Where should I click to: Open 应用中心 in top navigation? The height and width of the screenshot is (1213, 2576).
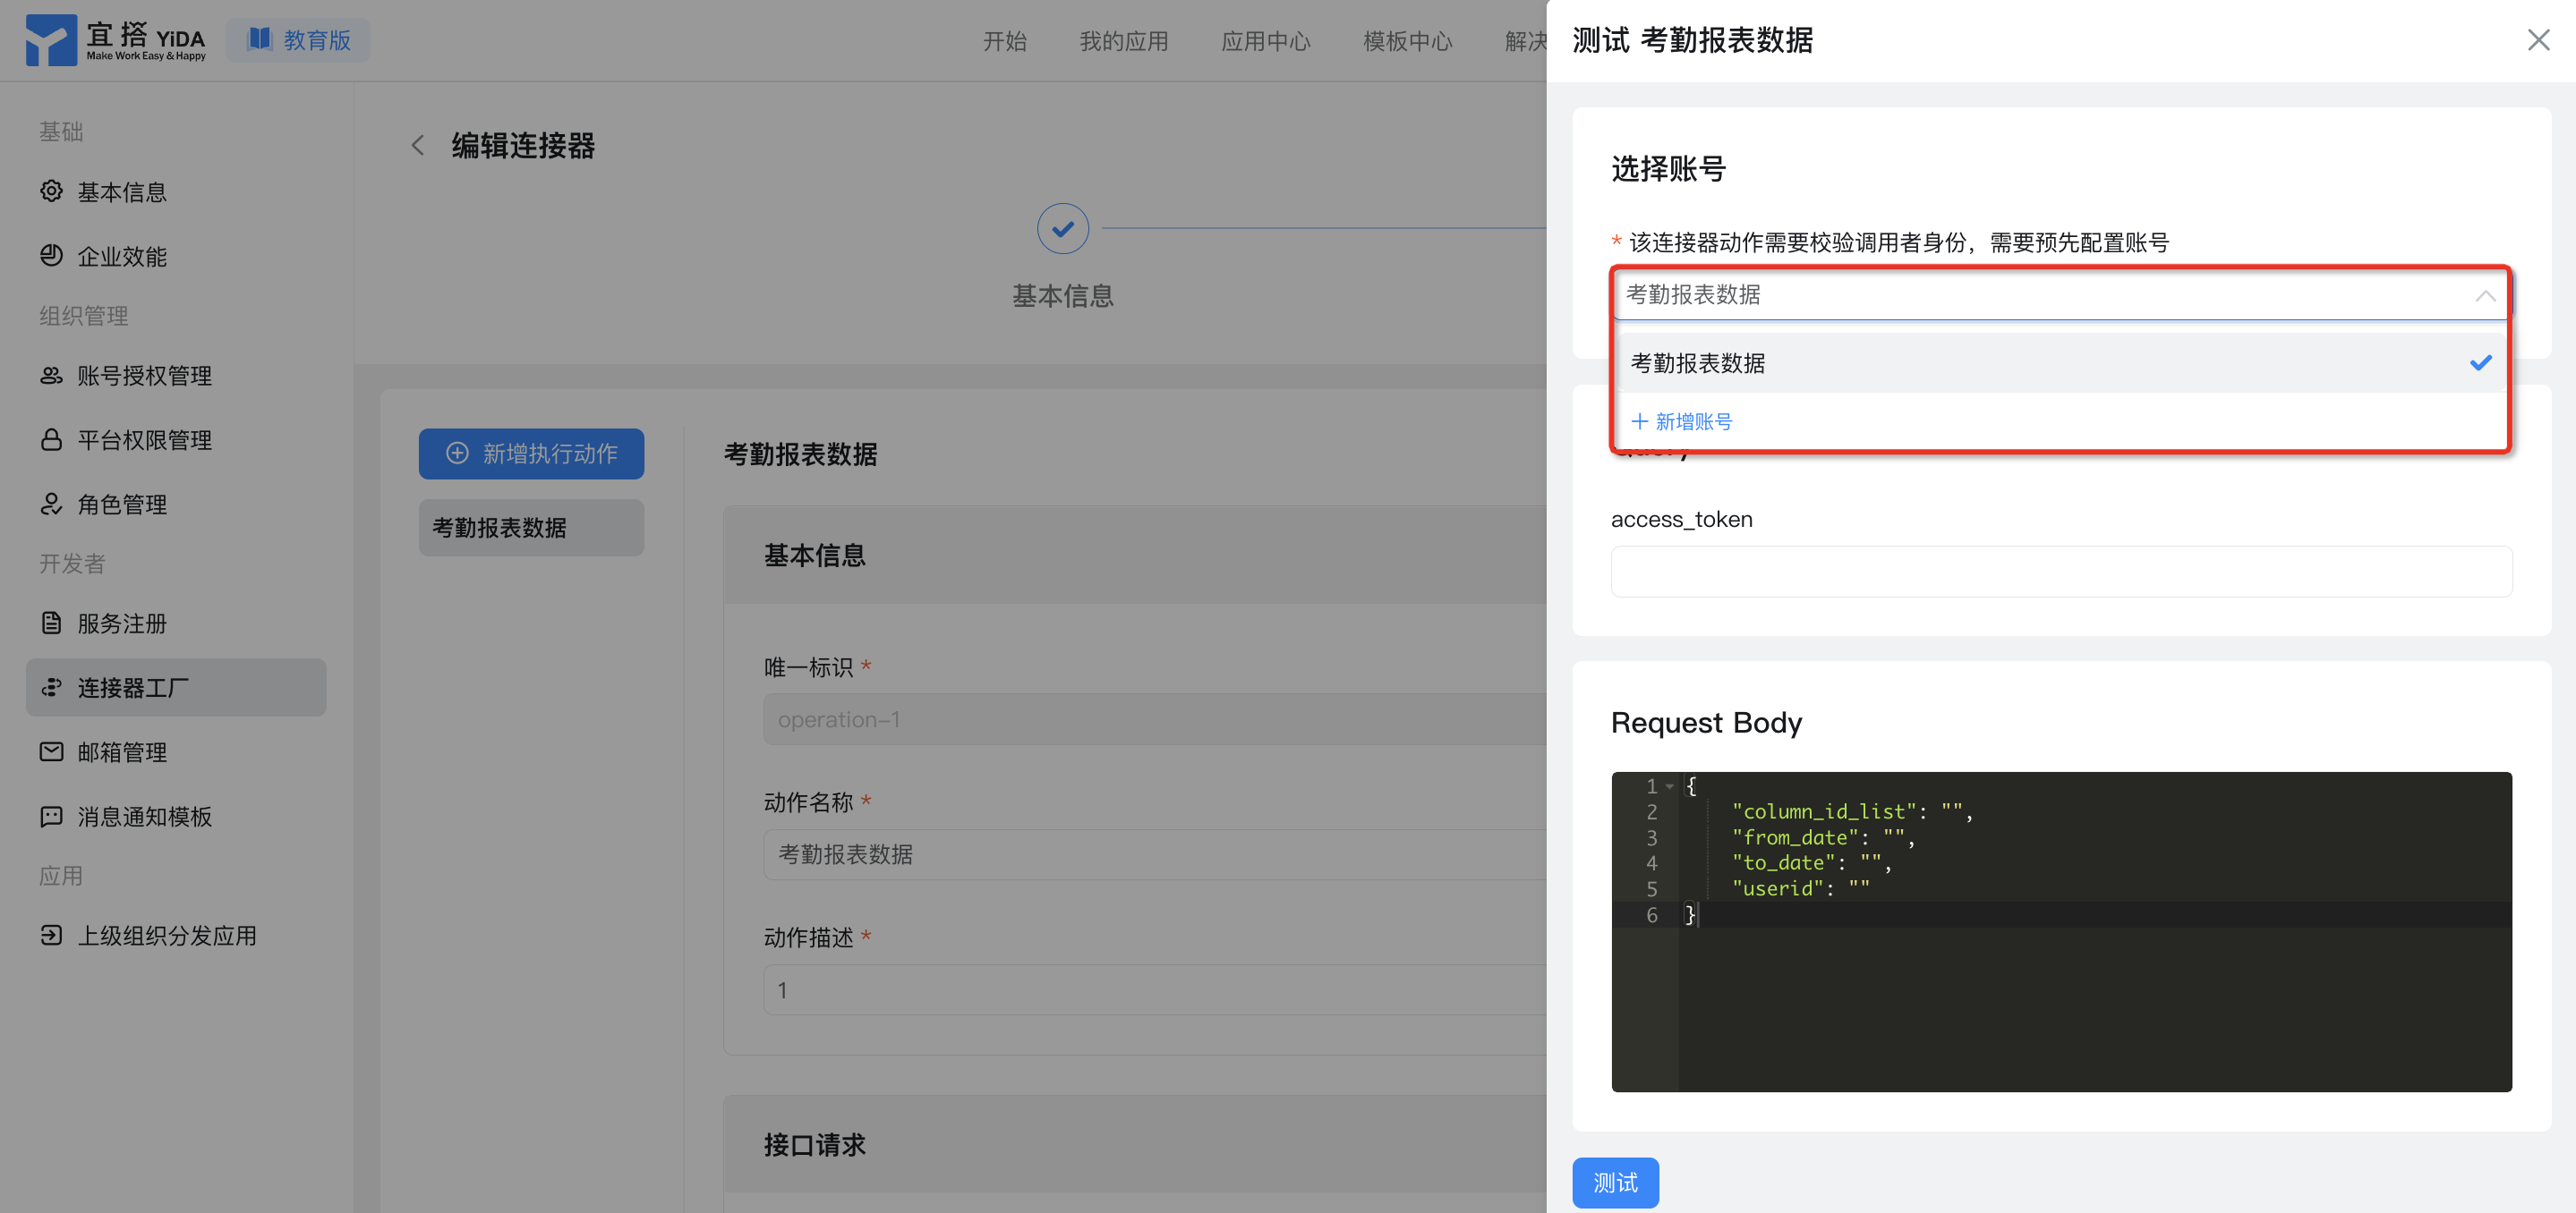tap(1265, 41)
